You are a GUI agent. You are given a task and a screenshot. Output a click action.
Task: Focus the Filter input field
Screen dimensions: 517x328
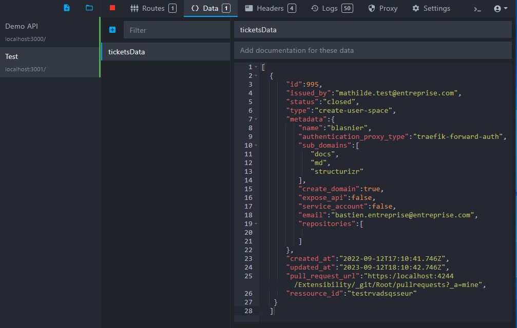pos(177,30)
